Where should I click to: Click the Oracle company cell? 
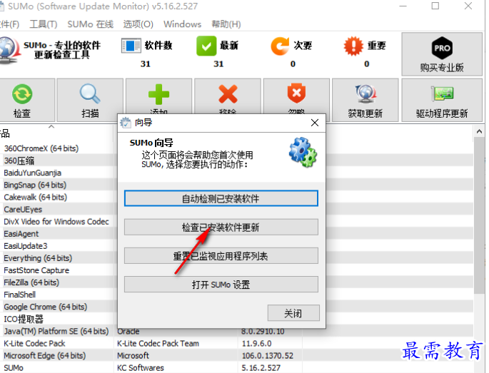click(128, 331)
